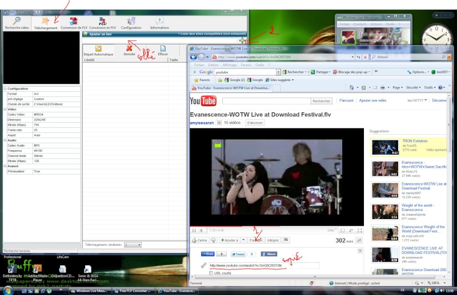Image resolution: width=457 pixels, height=295 pixels.
Task: Click the YouTube dislike thumb-down icon
Action: pos(213,240)
